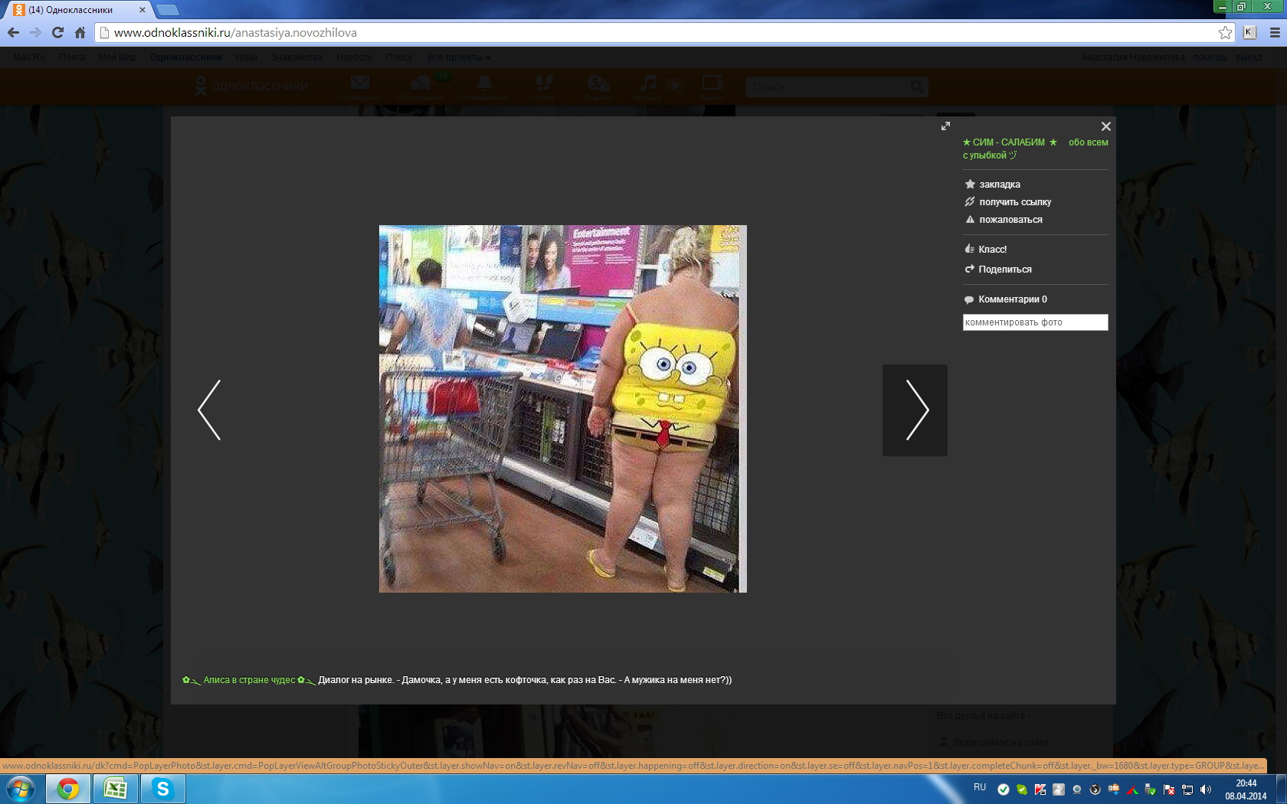The width and height of the screenshot is (1287, 804).
Task: Open Skype from the taskbar
Action: click(x=162, y=789)
